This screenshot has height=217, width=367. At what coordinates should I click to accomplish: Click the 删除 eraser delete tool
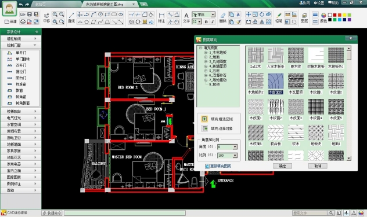[223, 18]
